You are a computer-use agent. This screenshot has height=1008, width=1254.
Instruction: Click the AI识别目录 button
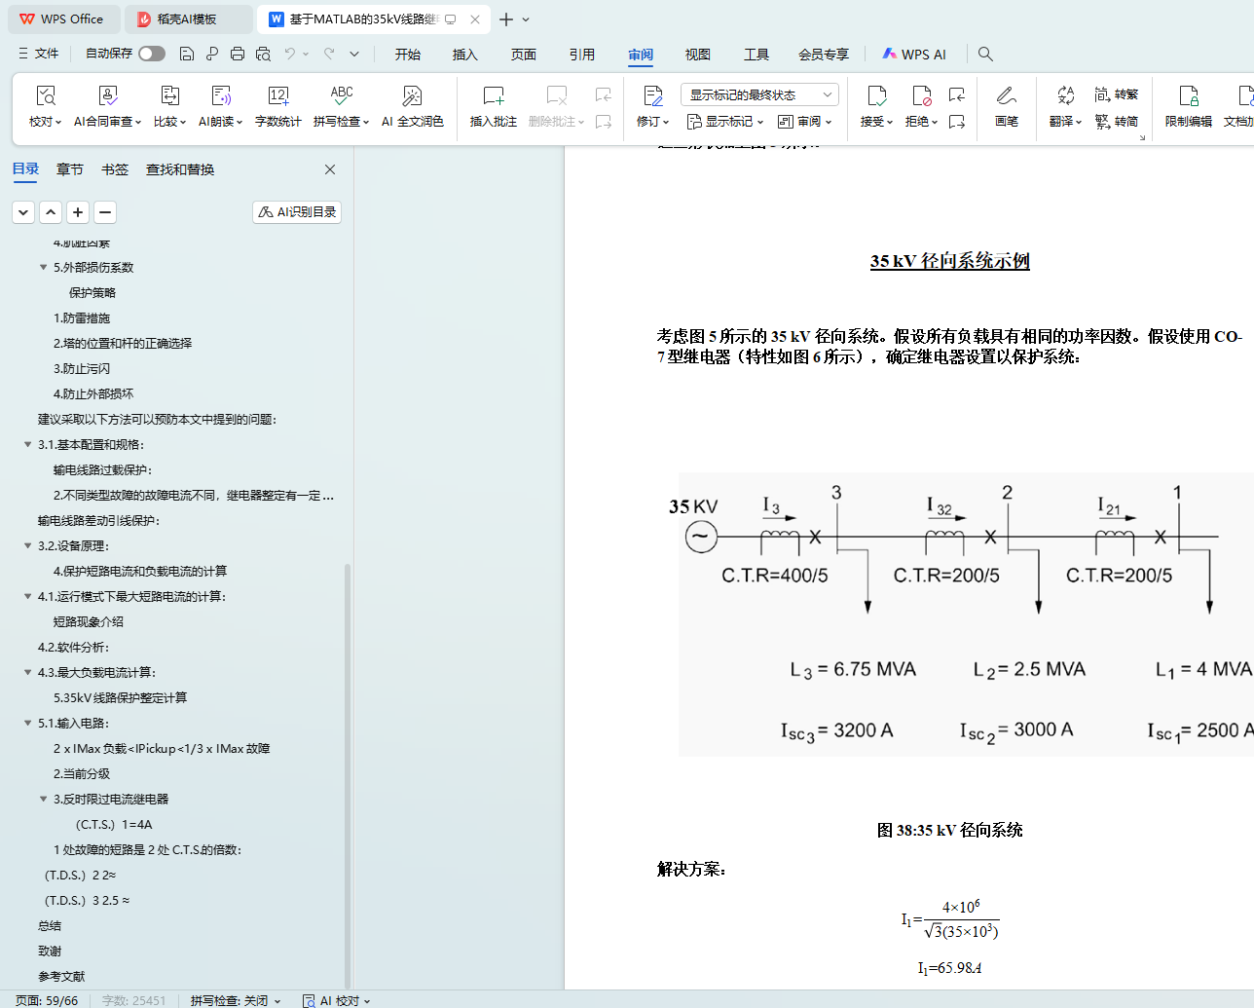297,211
